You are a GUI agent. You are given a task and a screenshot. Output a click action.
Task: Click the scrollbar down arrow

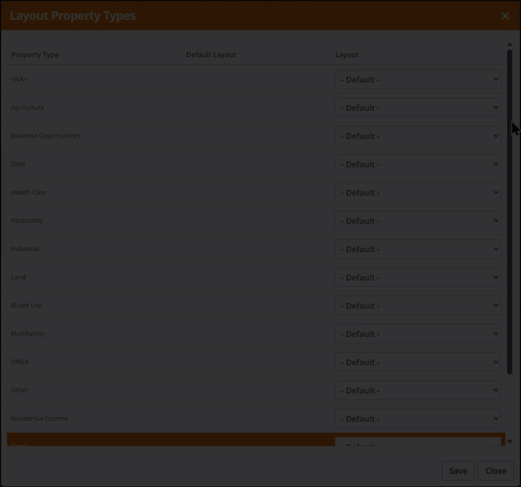coord(509,442)
